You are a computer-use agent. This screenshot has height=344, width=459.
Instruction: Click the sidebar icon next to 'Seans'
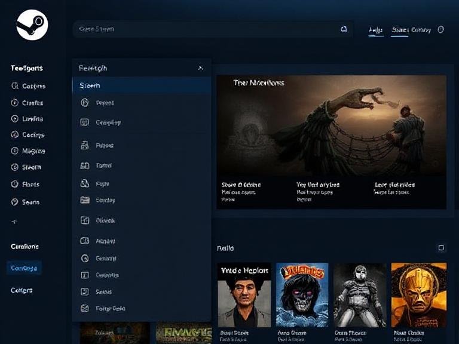click(x=14, y=202)
